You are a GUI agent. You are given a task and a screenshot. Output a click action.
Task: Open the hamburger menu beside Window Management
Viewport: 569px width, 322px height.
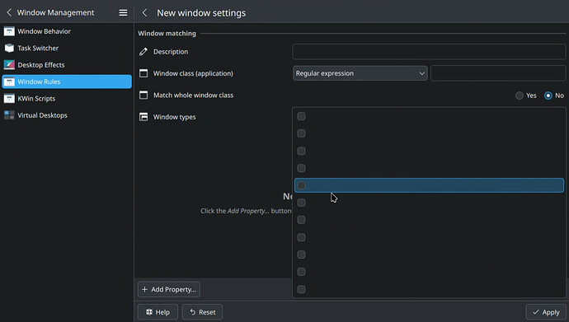tap(123, 12)
